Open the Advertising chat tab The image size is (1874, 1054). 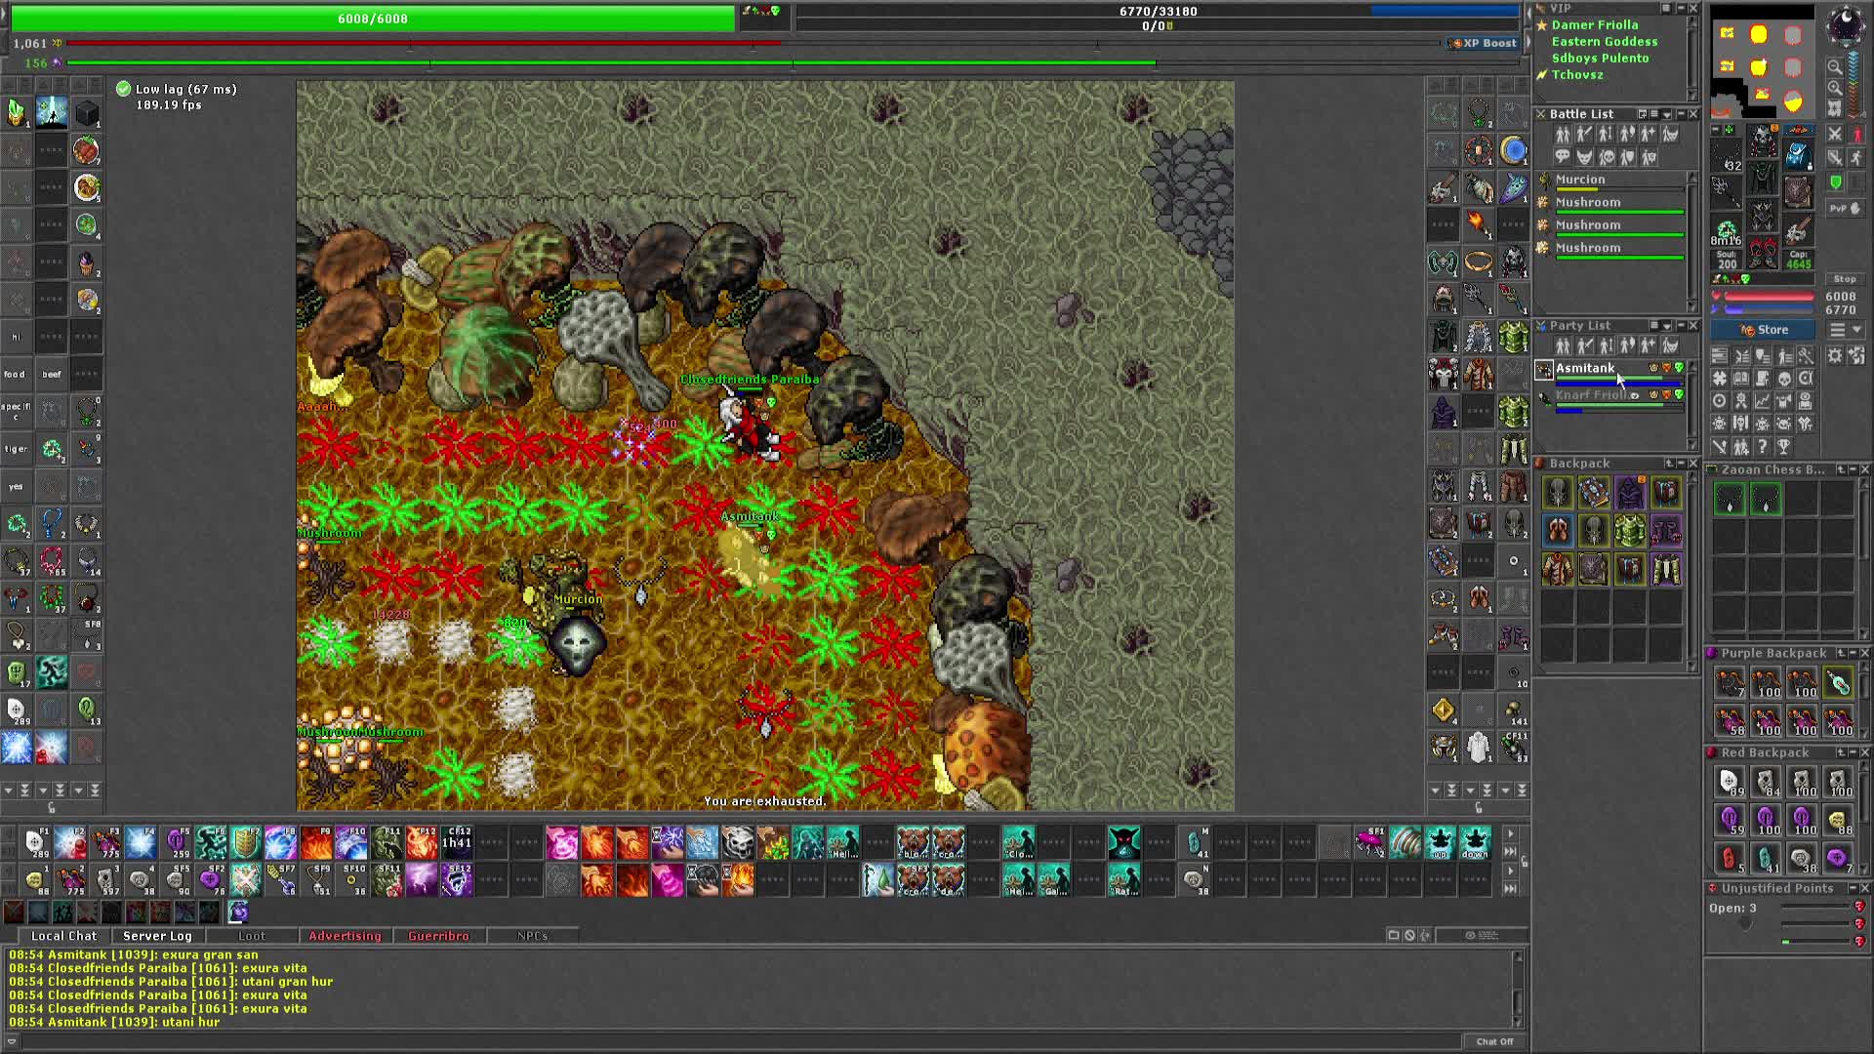345,935
